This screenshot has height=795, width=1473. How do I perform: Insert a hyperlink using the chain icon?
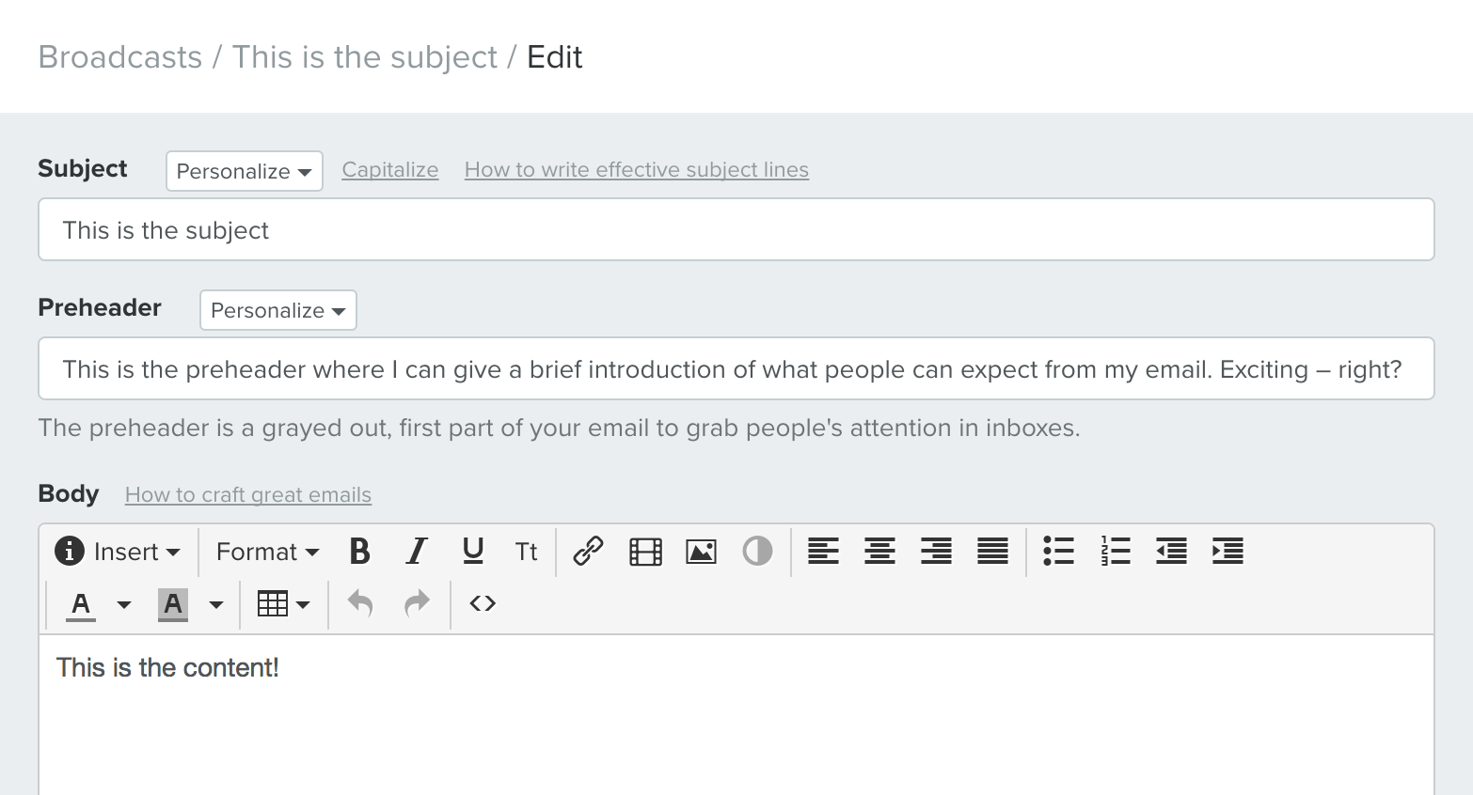[x=588, y=552]
